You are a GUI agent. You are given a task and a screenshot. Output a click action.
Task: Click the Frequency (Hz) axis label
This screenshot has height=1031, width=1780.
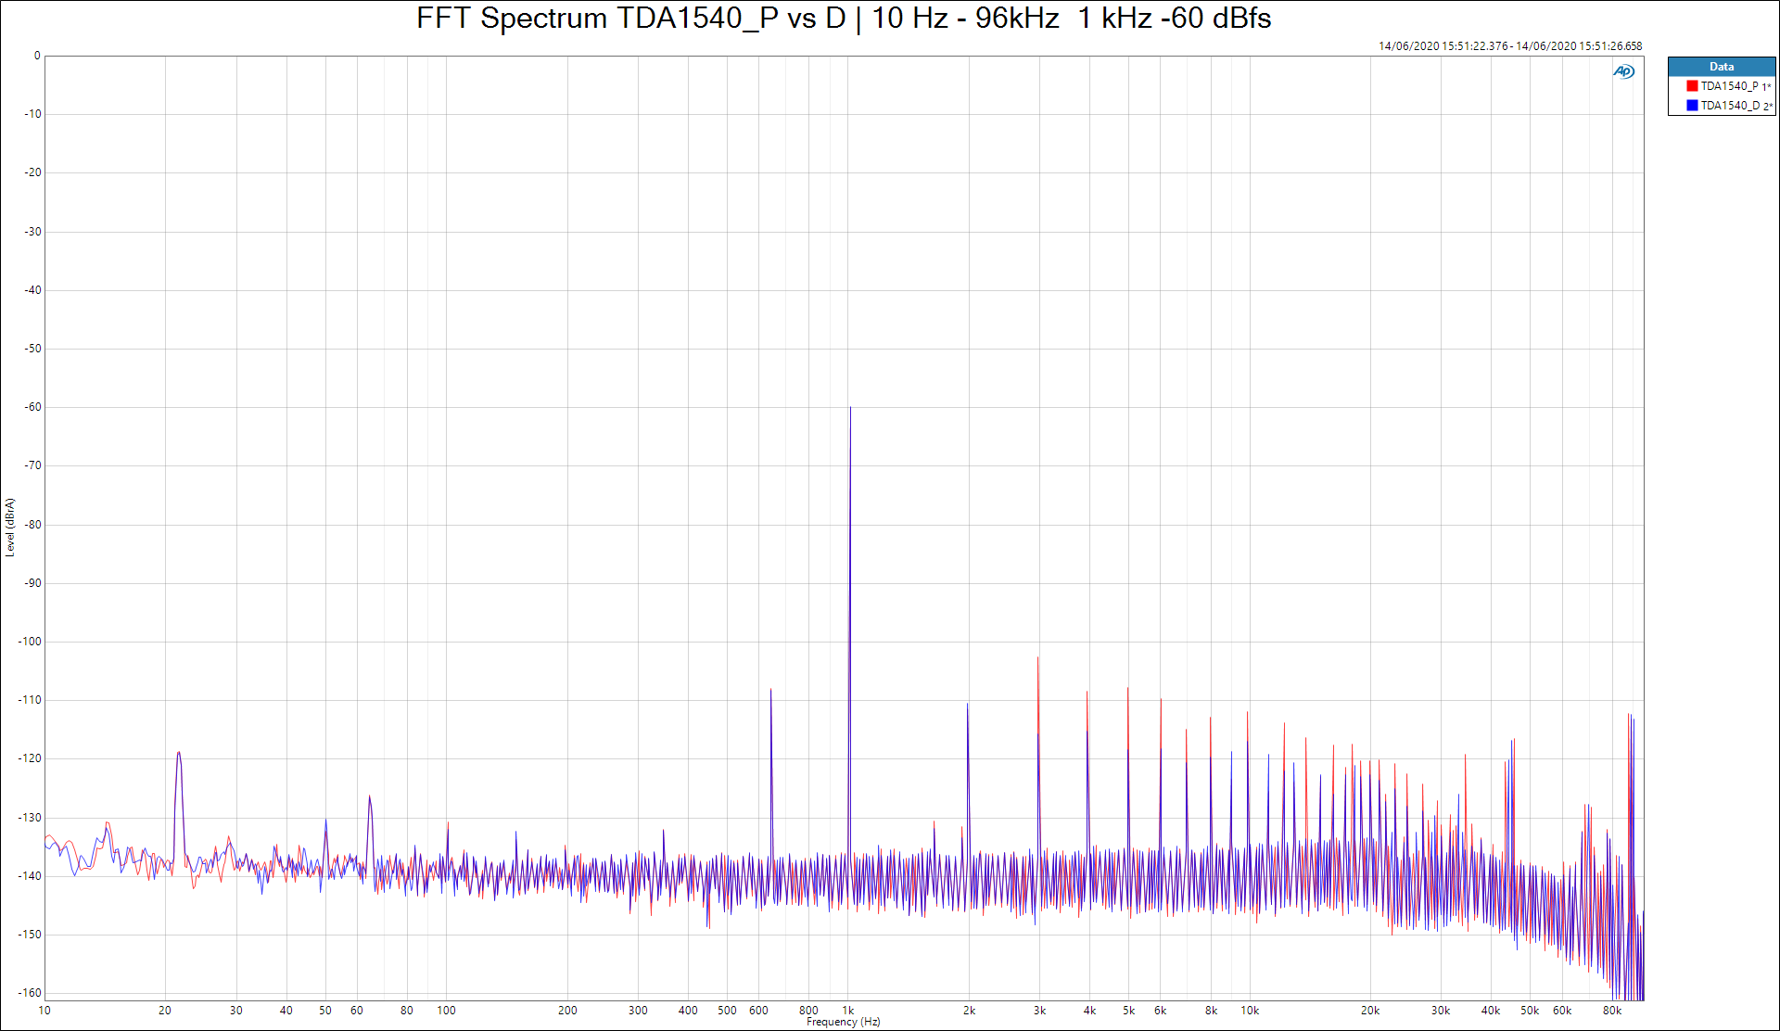click(843, 1022)
